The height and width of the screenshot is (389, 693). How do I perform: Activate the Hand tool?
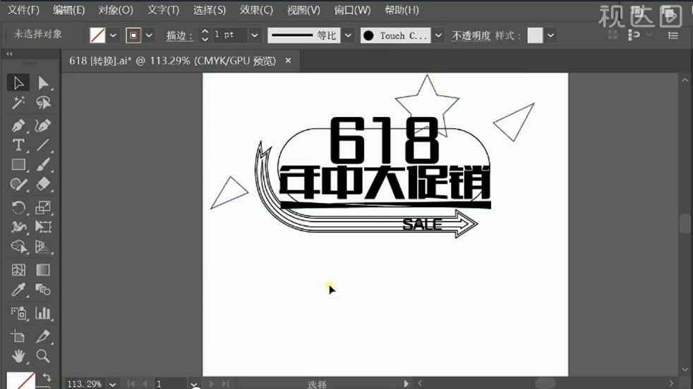click(18, 356)
